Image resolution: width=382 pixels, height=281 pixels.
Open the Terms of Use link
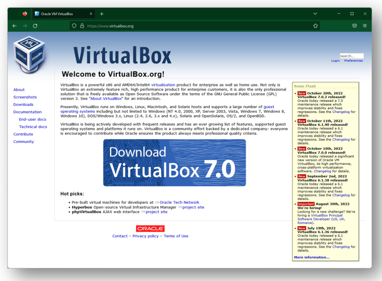[x=176, y=236]
